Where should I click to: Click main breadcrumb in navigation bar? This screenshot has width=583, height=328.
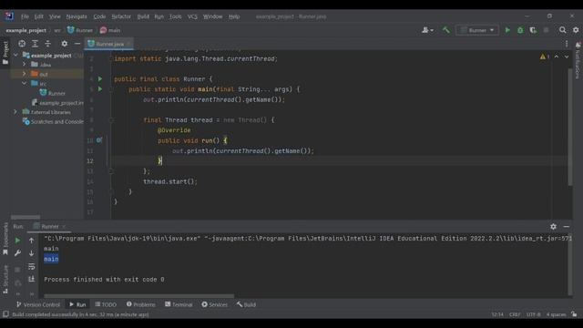[110, 30]
